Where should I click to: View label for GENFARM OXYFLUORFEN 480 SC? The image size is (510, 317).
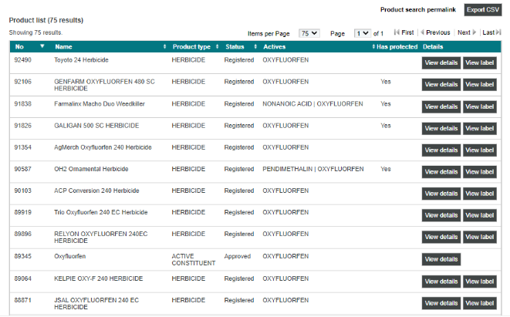tap(479, 85)
